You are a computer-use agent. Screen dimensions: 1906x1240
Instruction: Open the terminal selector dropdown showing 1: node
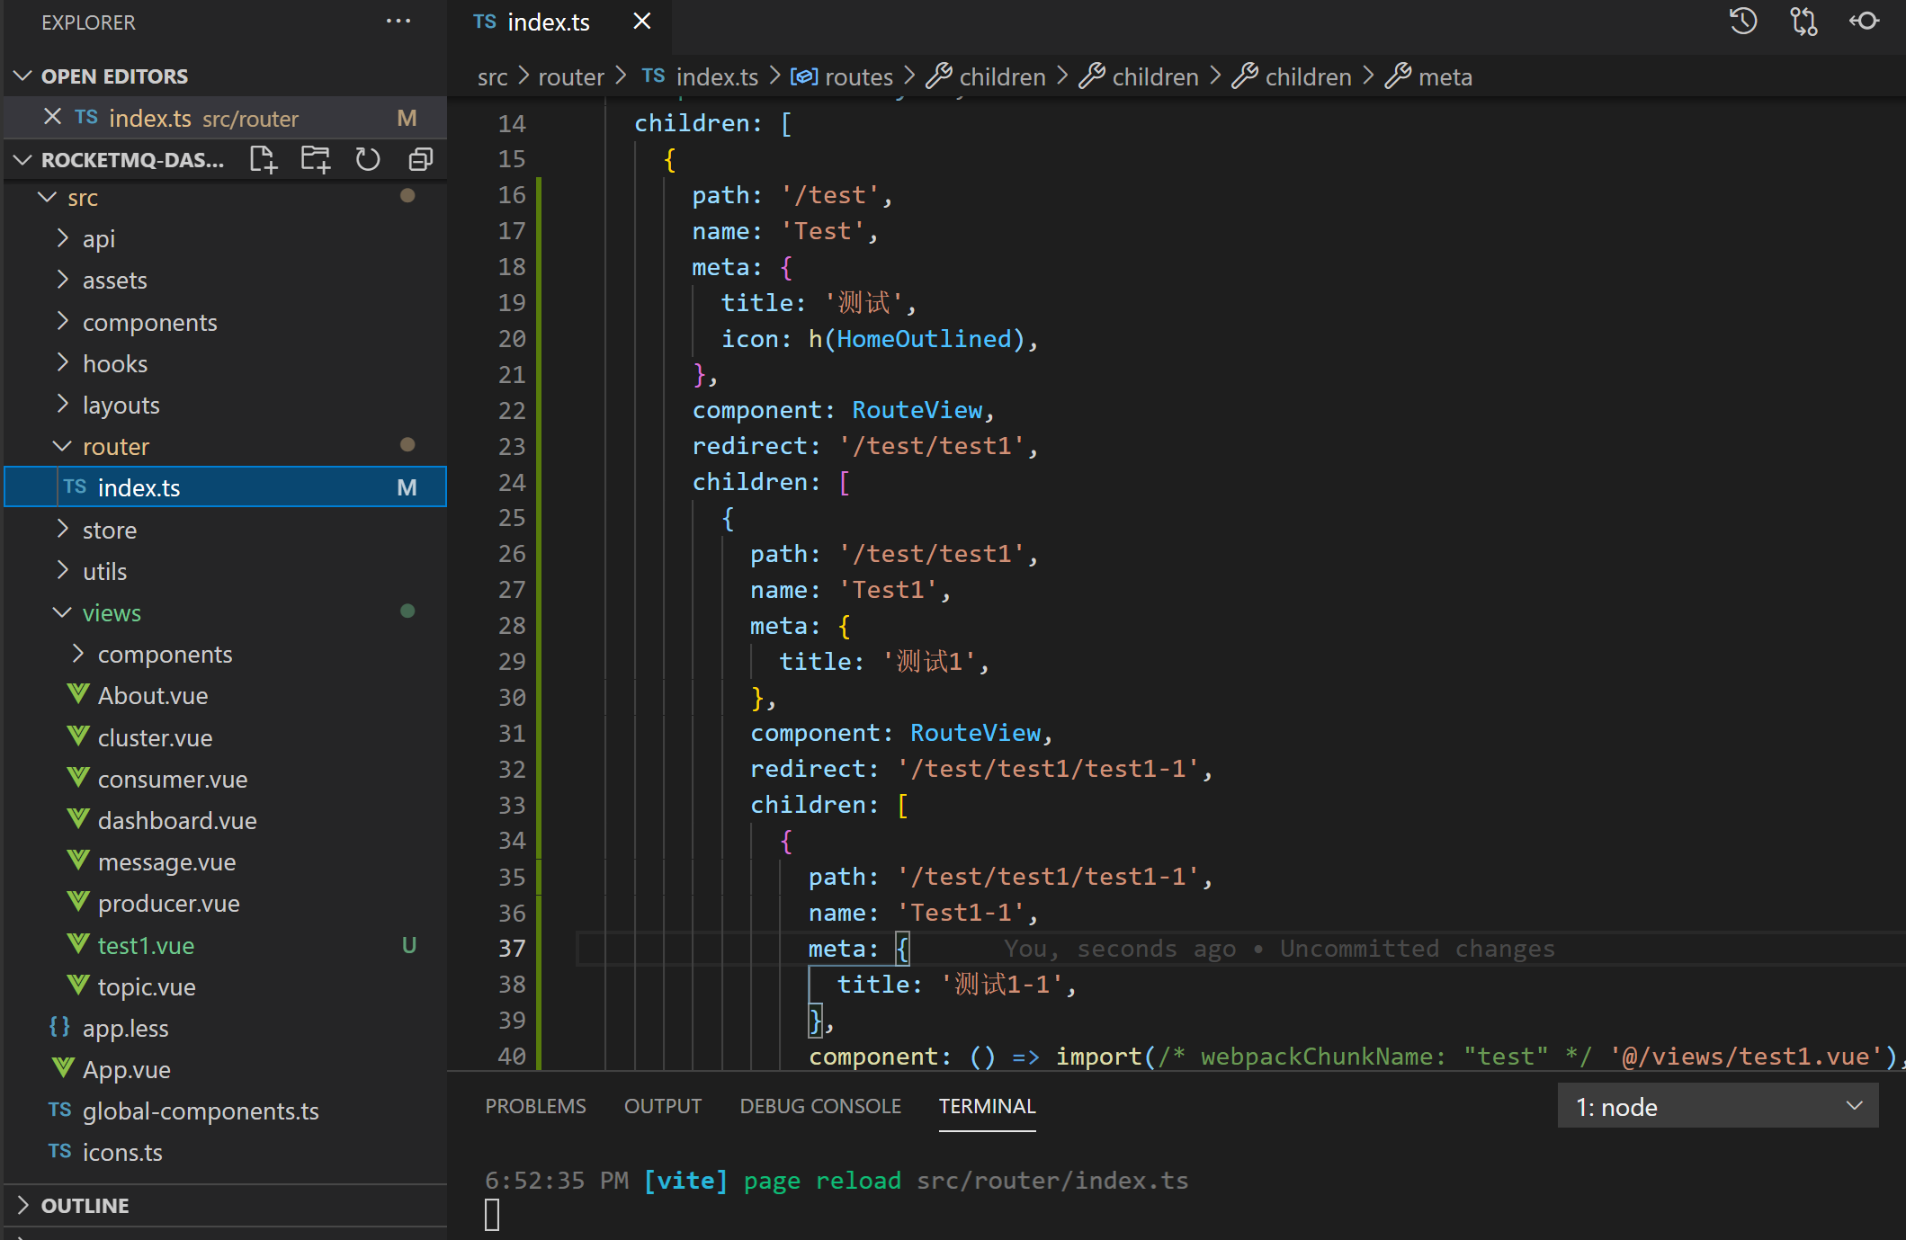pyautogui.click(x=1716, y=1106)
